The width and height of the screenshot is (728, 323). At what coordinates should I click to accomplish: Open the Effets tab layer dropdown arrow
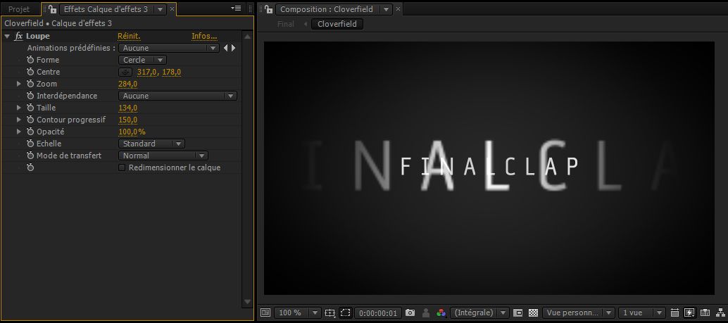[x=160, y=9]
